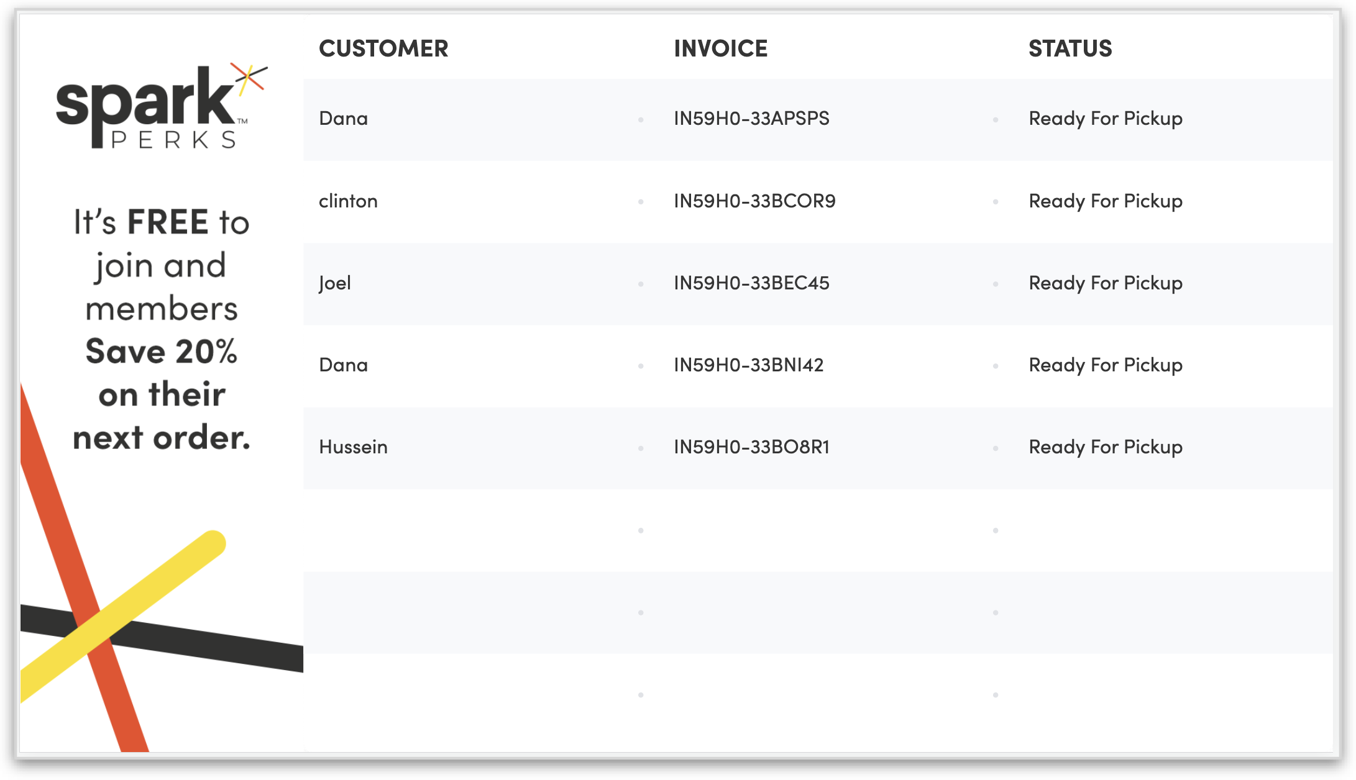
Task: Click the STATUS column header
Action: coord(1070,48)
